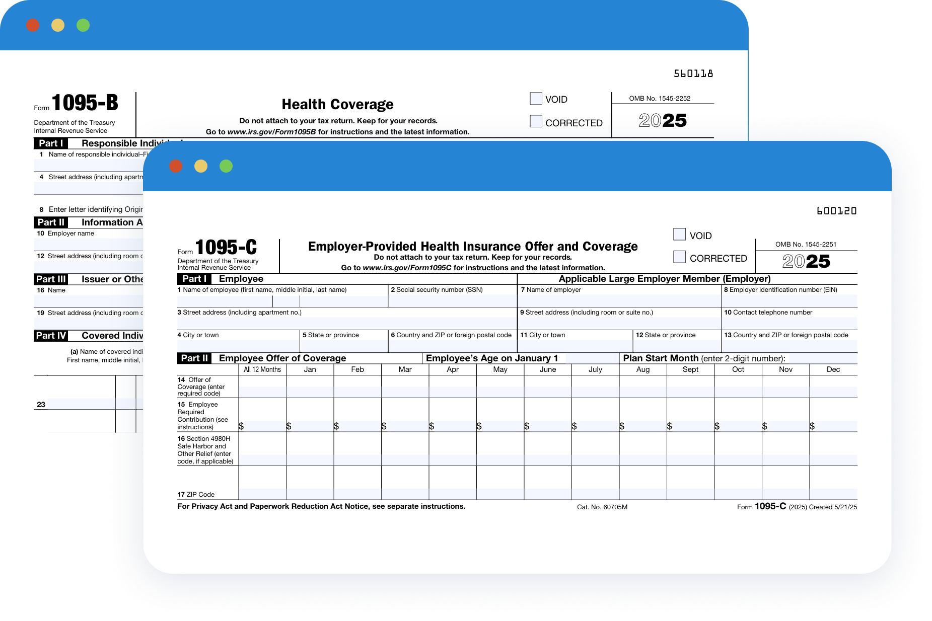The image size is (932, 621).
Task: Click the Sept column header
Action: 690,369
